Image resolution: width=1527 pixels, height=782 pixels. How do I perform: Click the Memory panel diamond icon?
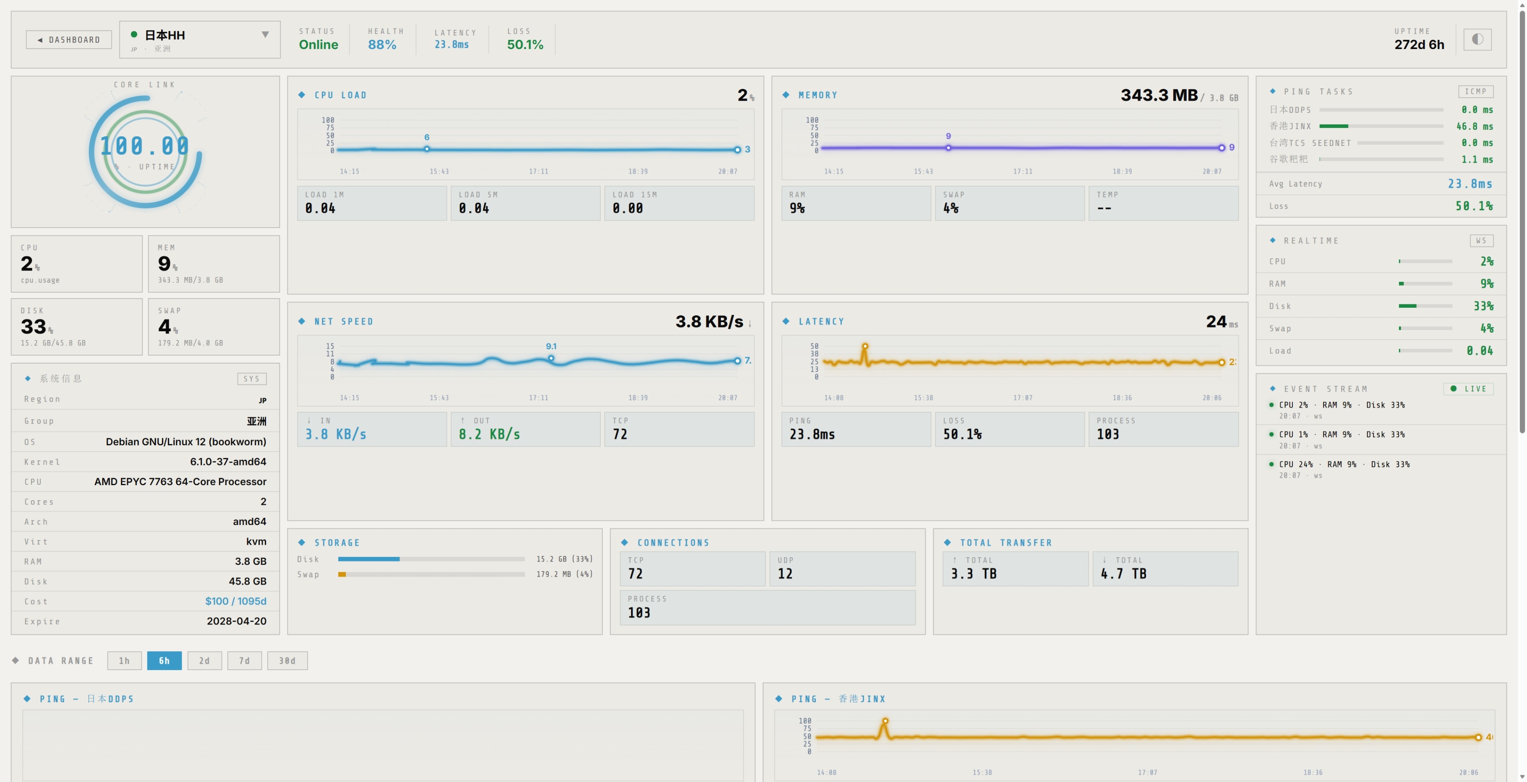coord(786,95)
